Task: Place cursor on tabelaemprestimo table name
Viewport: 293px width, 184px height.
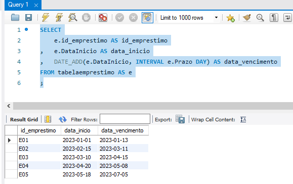Action: coord(86,72)
